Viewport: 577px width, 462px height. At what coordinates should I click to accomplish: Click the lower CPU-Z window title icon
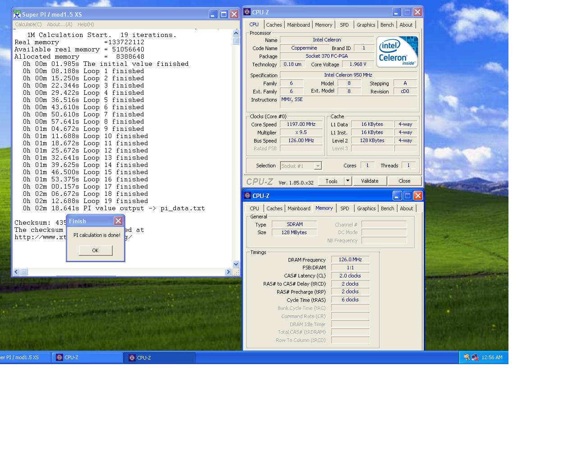point(247,195)
